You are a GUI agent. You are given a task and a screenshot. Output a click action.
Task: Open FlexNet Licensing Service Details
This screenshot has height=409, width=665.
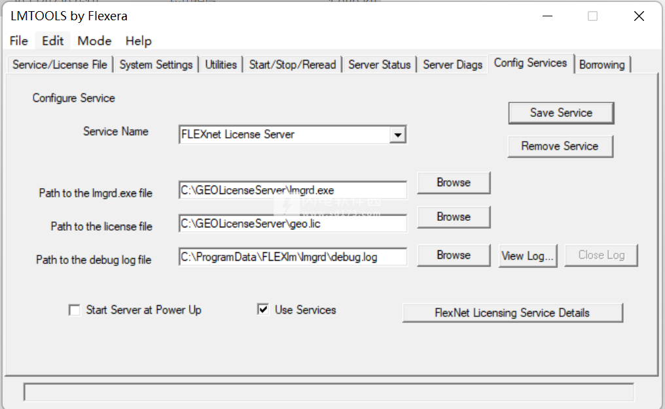(512, 313)
